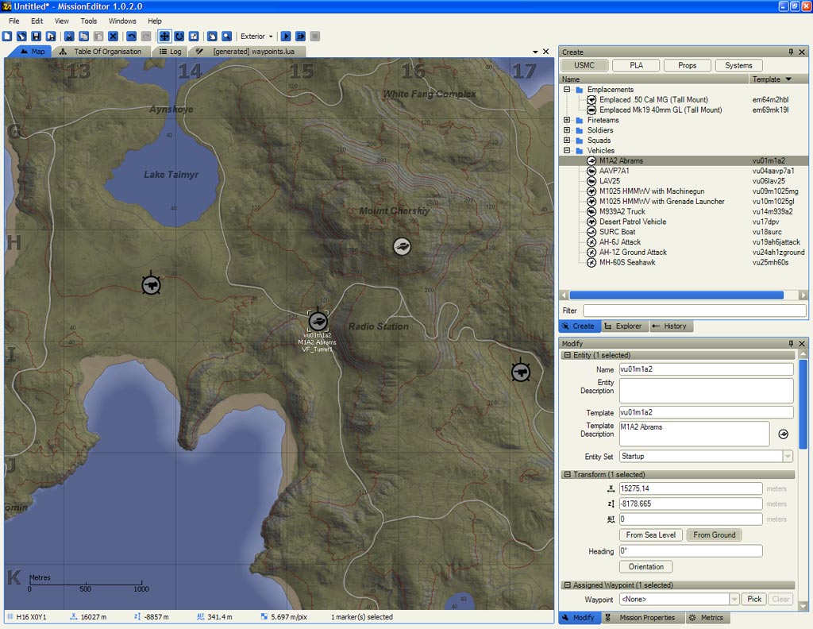Select the Rotate entity tool

coord(179,37)
